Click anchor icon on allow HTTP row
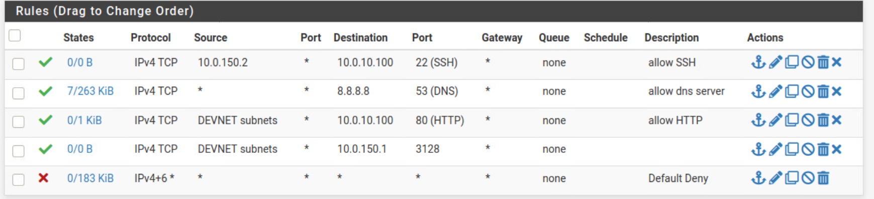 point(758,120)
